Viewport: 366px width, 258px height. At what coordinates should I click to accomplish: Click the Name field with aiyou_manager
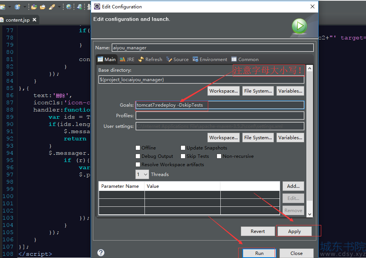[212, 48]
